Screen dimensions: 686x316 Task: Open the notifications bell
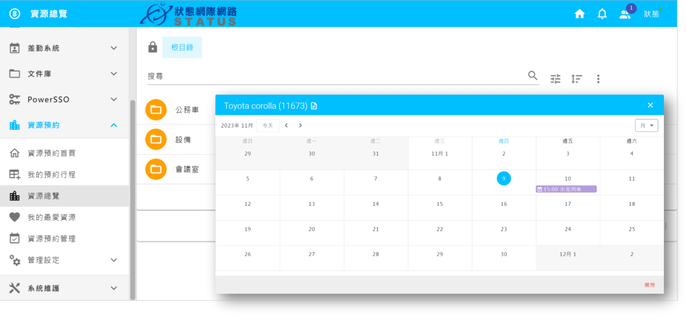(602, 14)
